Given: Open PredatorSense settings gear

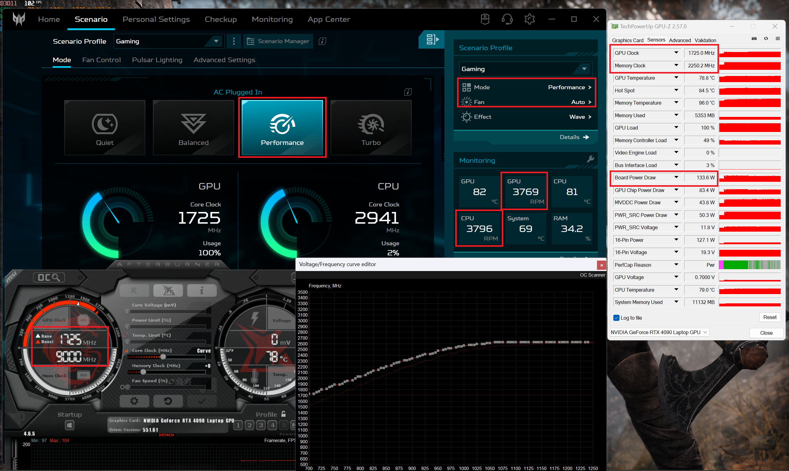Looking at the screenshot, I should pos(529,19).
